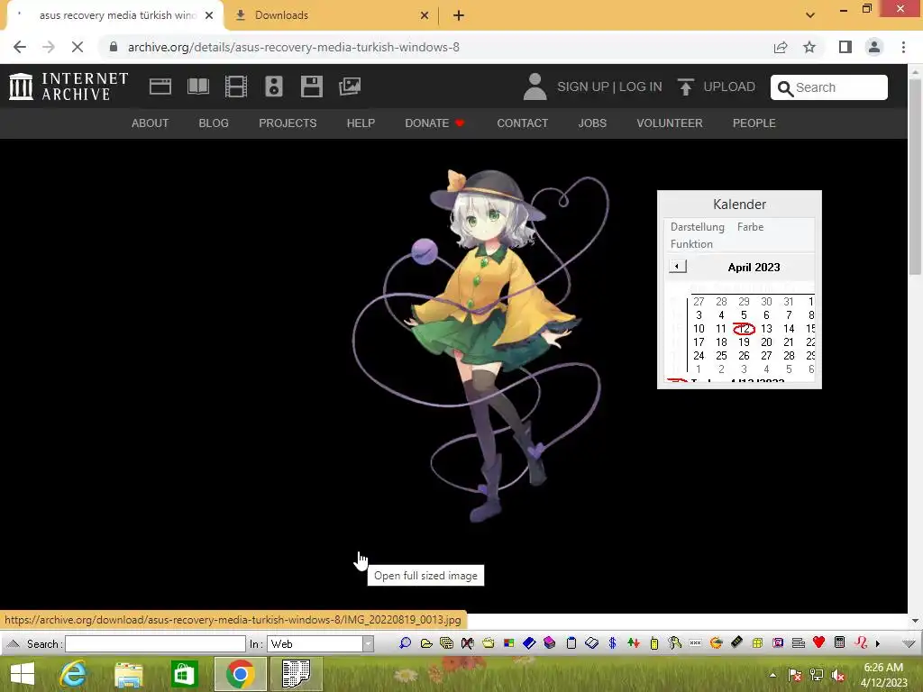
Task: Select April 13 in the Kalender
Action: point(766,328)
